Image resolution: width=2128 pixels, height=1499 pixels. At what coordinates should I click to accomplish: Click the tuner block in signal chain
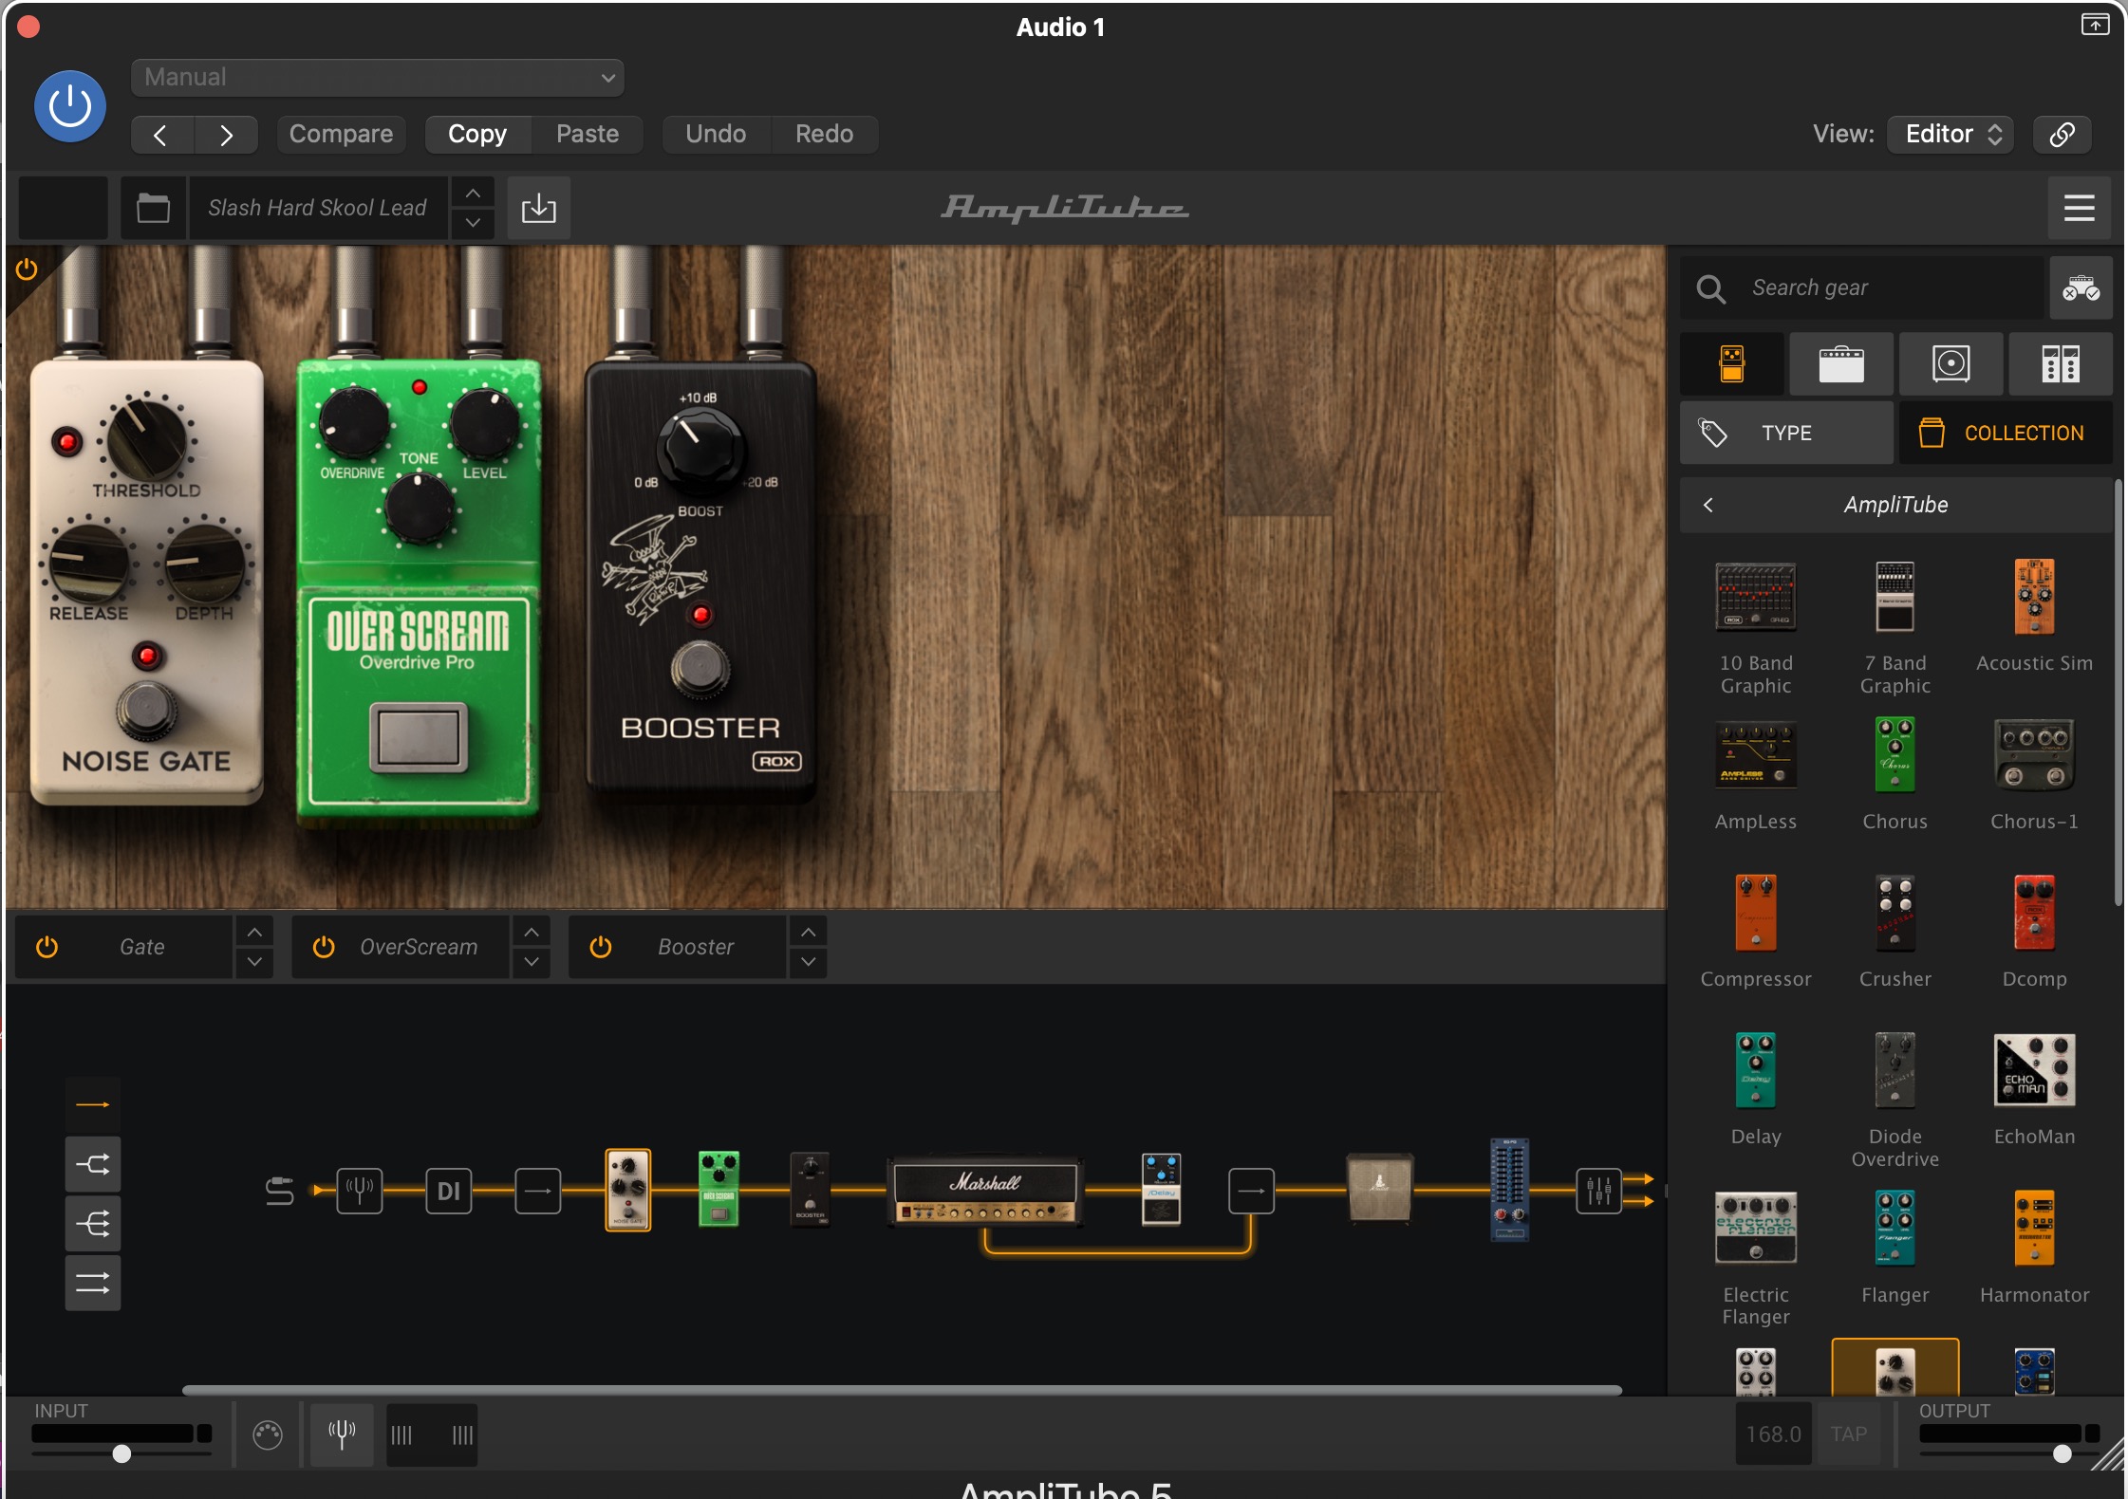(x=360, y=1191)
